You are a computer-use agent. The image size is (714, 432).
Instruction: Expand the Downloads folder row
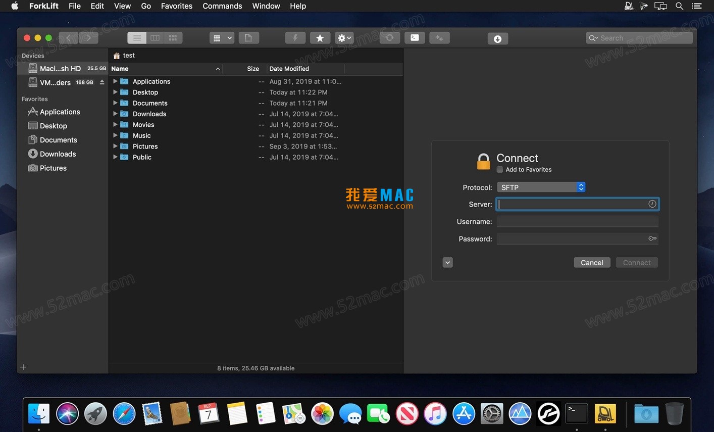click(x=115, y=114)
